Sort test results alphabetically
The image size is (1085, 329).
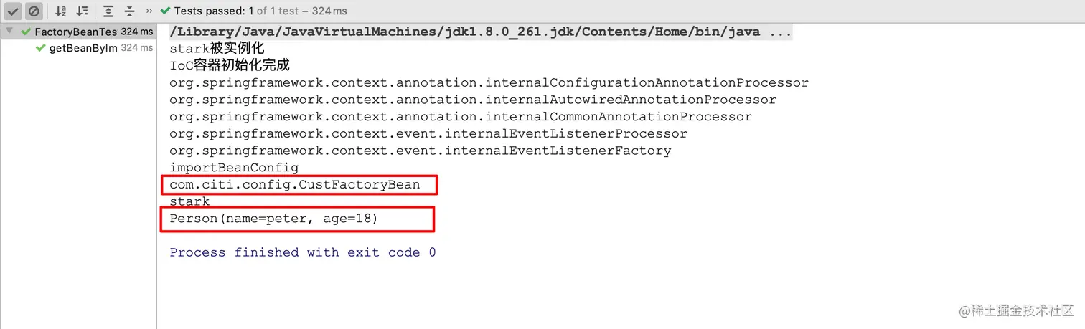pyautogui.click(x=62, y=11)
